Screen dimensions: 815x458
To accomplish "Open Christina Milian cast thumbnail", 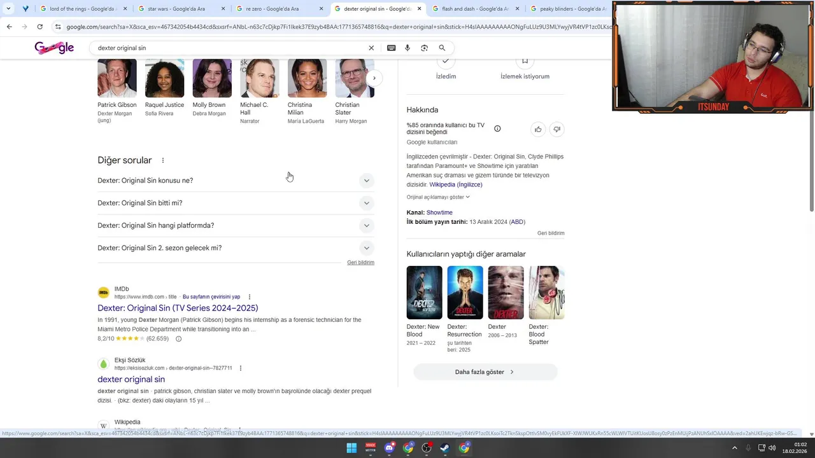I will tap(307, 78).
